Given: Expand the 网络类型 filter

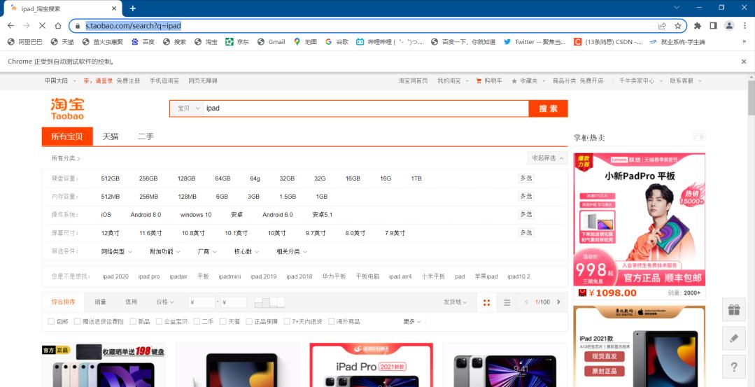Looking at the screenshot, I should (117, 251).
